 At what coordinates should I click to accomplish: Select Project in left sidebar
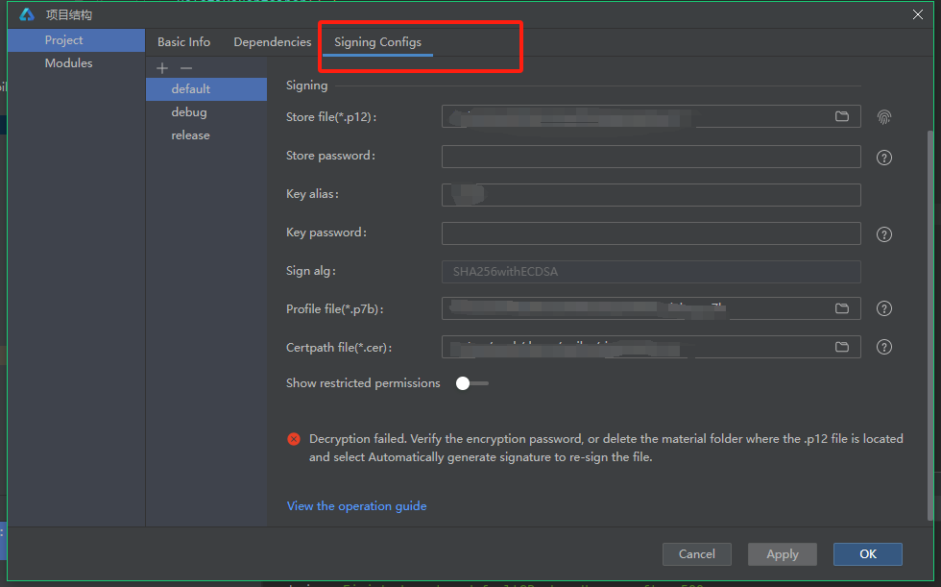pos(76,40)
